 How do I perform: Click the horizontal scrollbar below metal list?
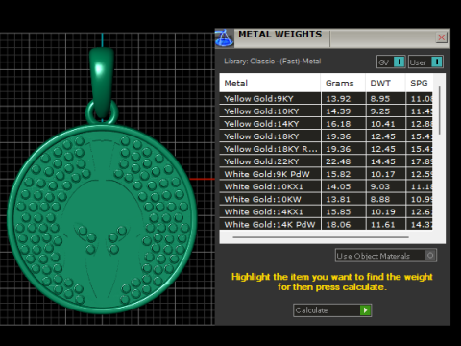[321, 237]
